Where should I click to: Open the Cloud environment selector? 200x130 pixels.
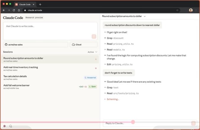(x=83, y=45)
